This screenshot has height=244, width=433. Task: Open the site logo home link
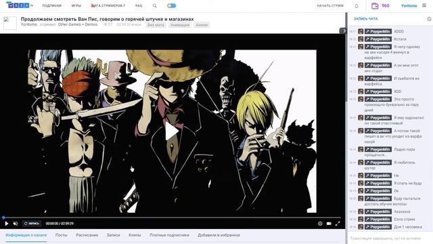pyautogui.click(x=20, y=5)
